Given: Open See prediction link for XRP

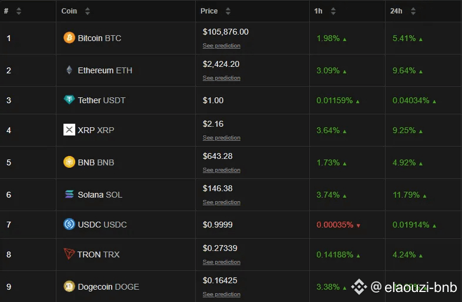Looking at the screenshot, I should (222, 138).
